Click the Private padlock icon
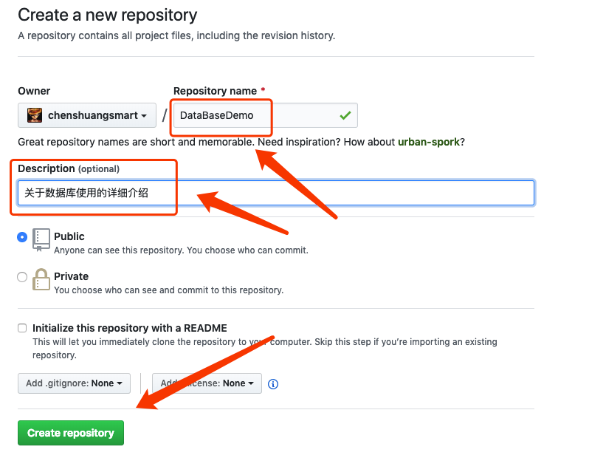Image resolution: width=589 pixels, height=458 pixels. pyautogui.click(x=41, y=279)
